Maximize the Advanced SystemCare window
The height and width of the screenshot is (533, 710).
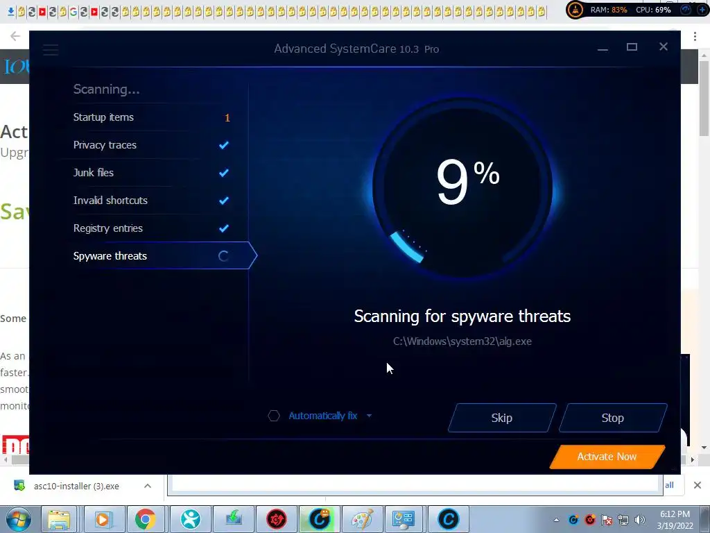632,46
